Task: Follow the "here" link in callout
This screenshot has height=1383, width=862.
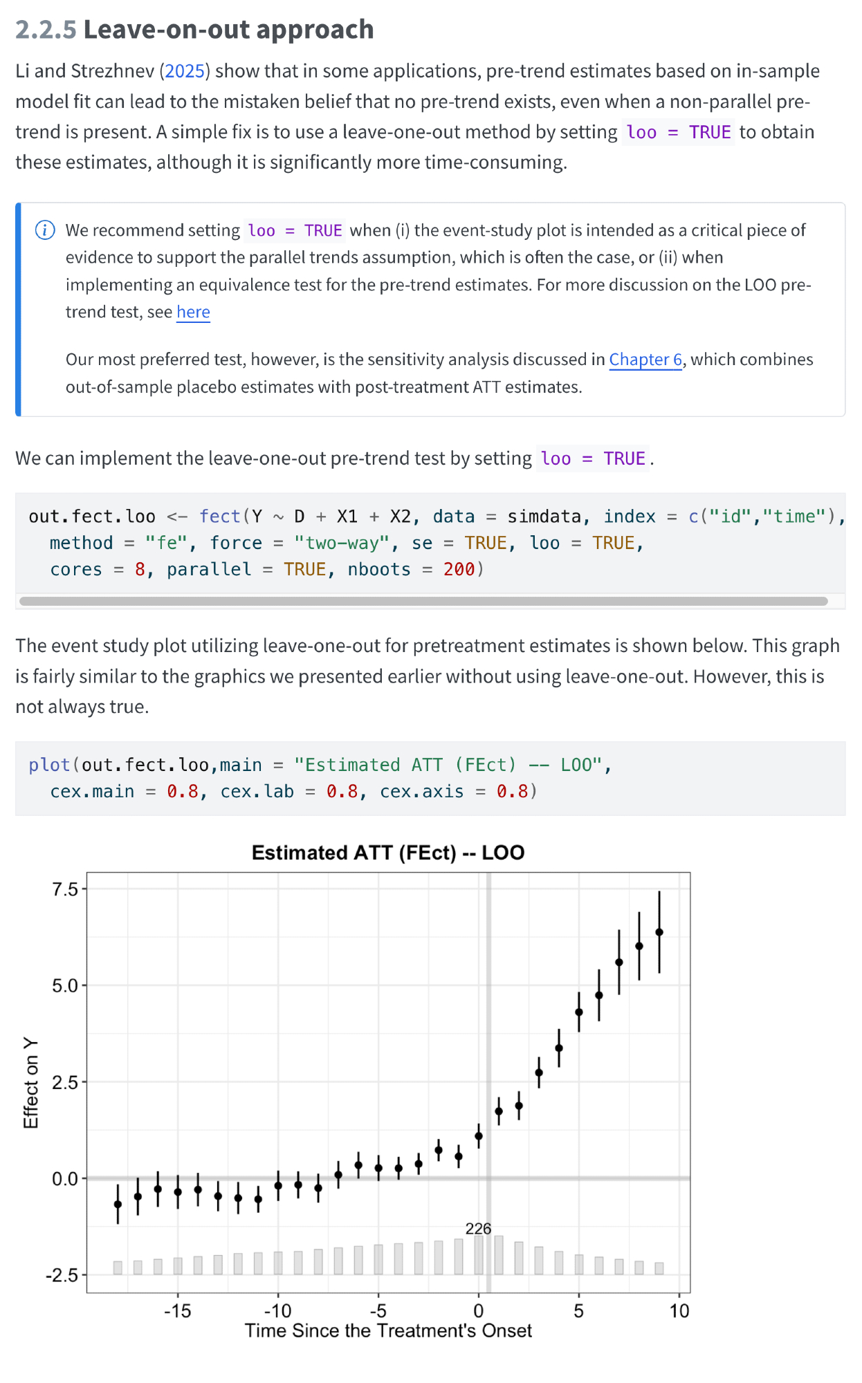Action: tap(193, 313)
